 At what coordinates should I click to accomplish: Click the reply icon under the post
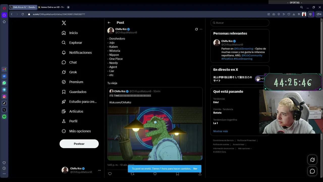pyautogui.click(x=110, y=174)
